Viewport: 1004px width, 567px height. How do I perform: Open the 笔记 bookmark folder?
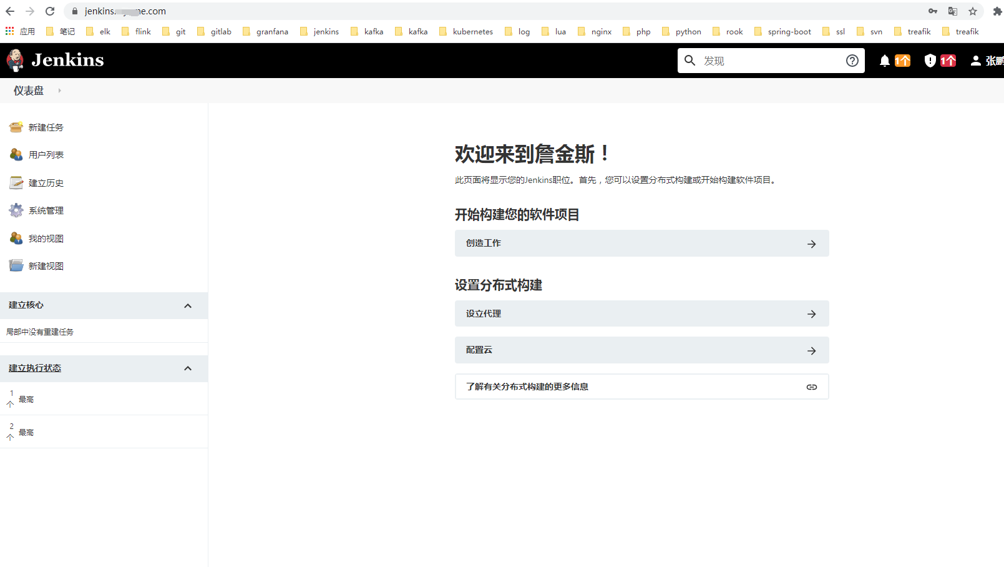coord(61,31)
